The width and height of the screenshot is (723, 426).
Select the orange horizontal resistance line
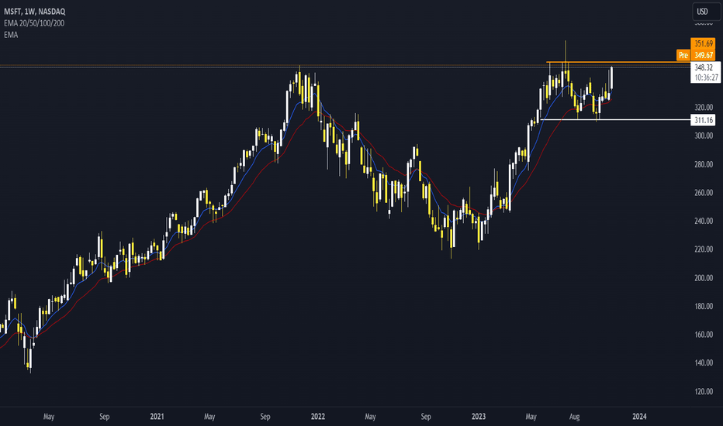point(617,62)
